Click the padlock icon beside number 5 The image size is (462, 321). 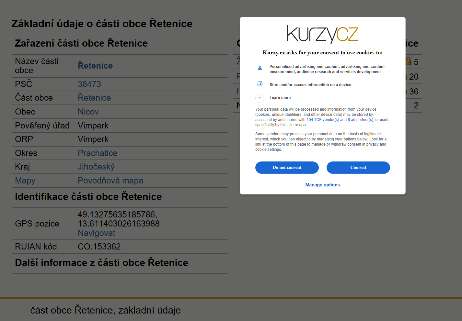[x=409, y=61]
